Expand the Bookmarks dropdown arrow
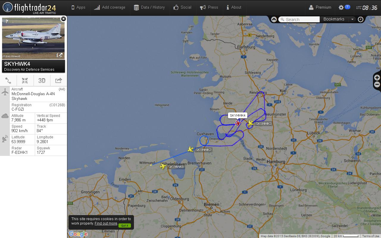Screen dimensions: 381x238 pos(352,19)
